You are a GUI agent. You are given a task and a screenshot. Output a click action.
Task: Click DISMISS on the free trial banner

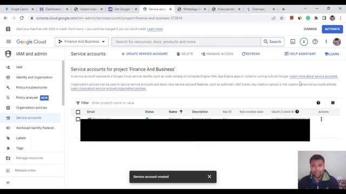tap(310, 29)
